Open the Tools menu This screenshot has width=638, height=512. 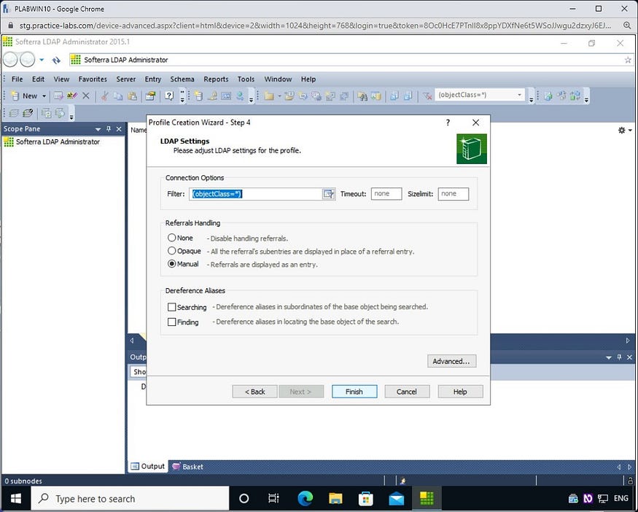click(x=246, y=79)
